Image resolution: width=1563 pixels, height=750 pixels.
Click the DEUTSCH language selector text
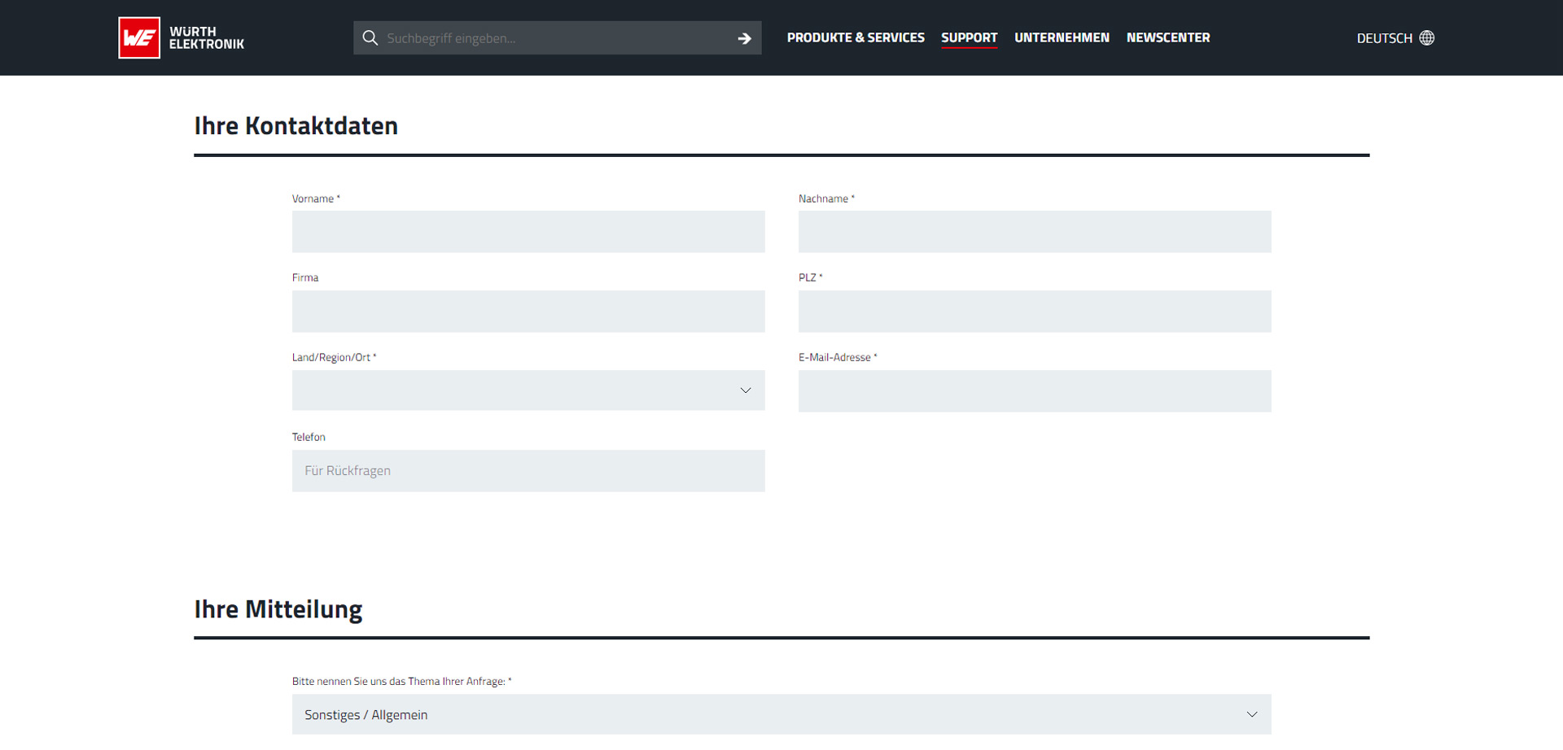1384,38
